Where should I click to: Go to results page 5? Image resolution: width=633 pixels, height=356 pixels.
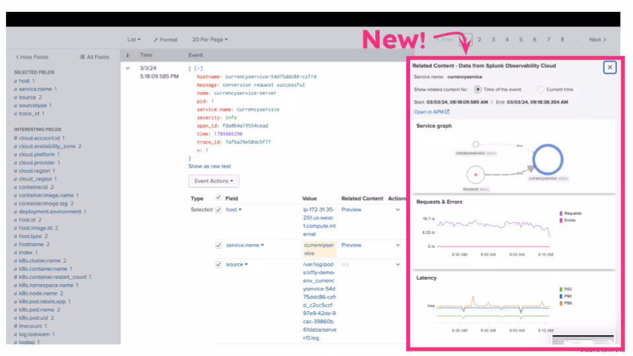(521, 40)
